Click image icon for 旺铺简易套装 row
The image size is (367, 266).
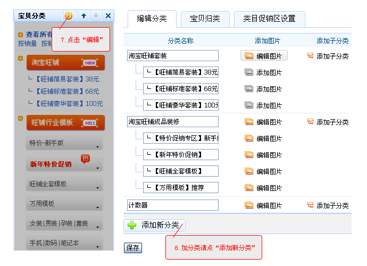248,72
